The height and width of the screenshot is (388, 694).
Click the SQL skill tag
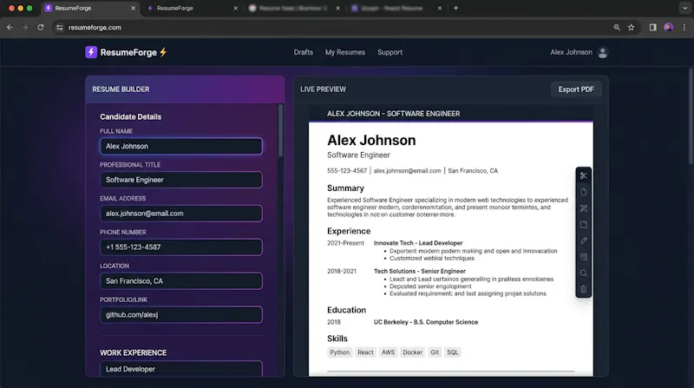[x=453, y=352]
